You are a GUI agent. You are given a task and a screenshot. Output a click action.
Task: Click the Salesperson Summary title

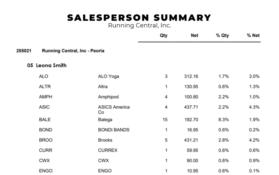click(139, 18)
